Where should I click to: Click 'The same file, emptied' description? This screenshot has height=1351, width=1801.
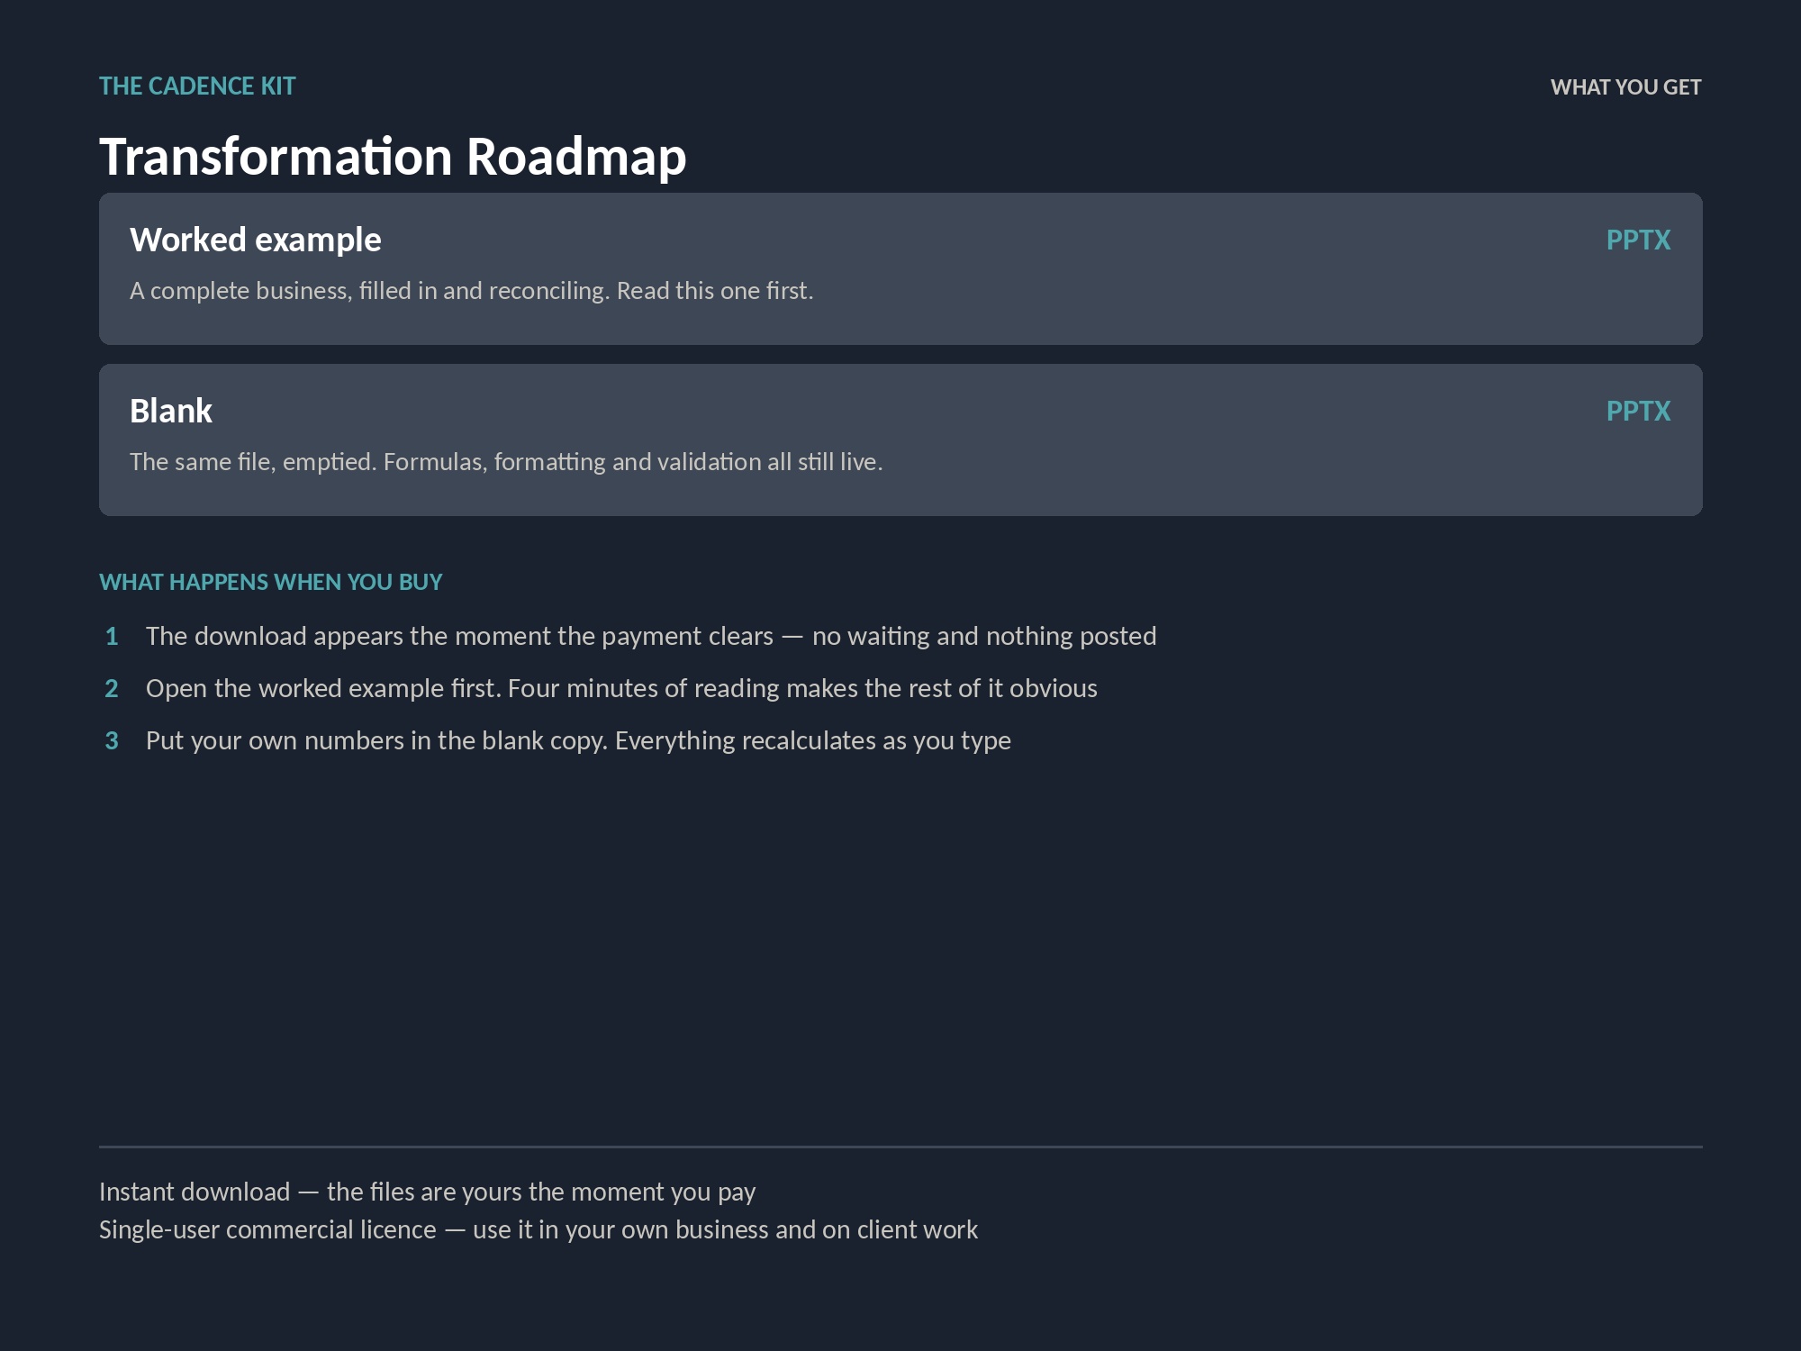click(506, 462)
